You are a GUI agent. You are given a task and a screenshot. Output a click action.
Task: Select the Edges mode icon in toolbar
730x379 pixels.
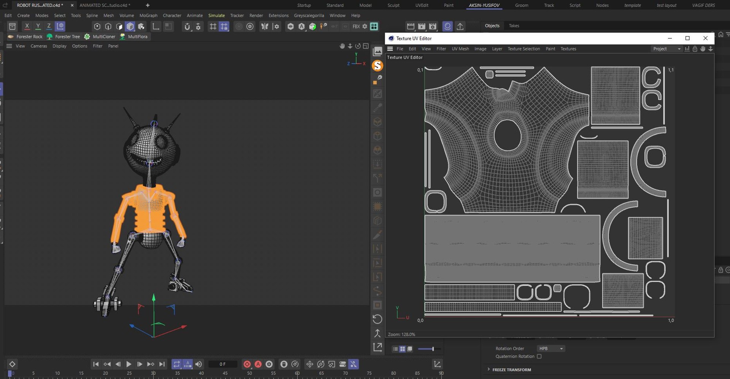(108, 26)
